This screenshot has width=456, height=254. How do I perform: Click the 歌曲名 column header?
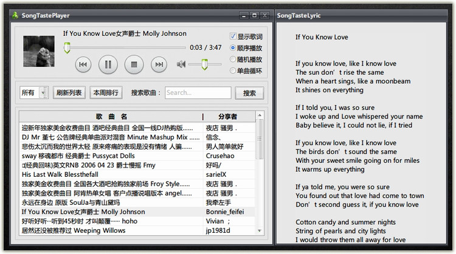tap(111, 117)
